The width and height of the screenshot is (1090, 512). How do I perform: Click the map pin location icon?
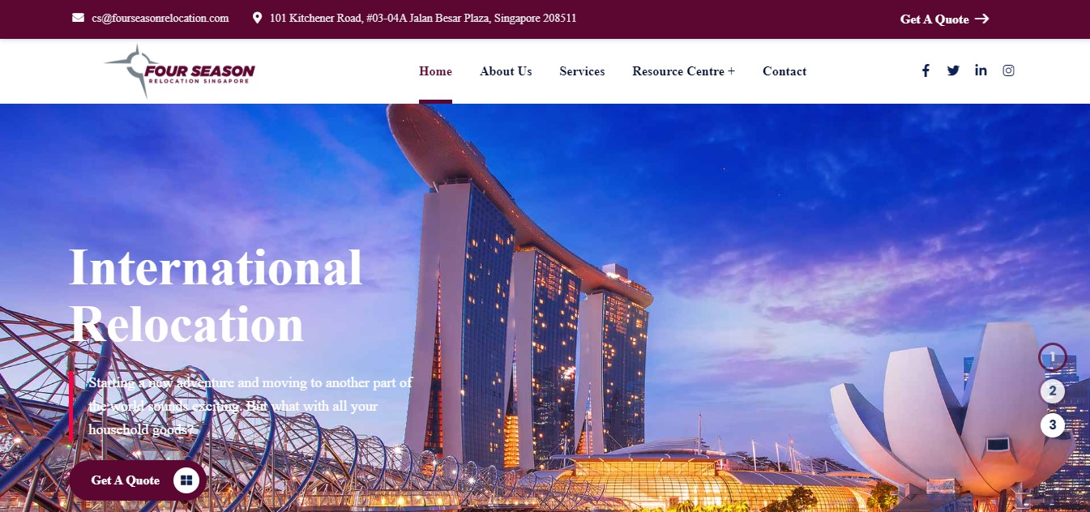click(258, 18)
